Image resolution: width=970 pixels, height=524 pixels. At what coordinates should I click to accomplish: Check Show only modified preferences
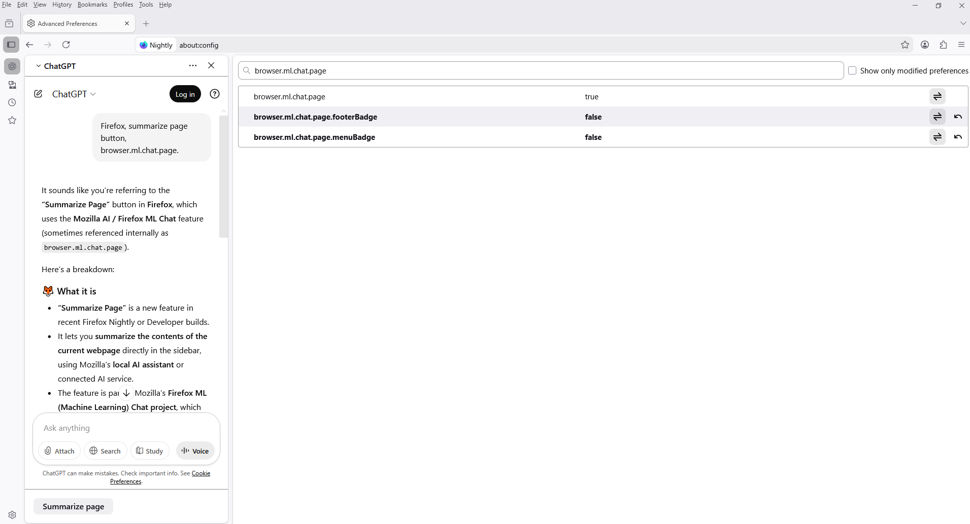[x=852, y=70]
